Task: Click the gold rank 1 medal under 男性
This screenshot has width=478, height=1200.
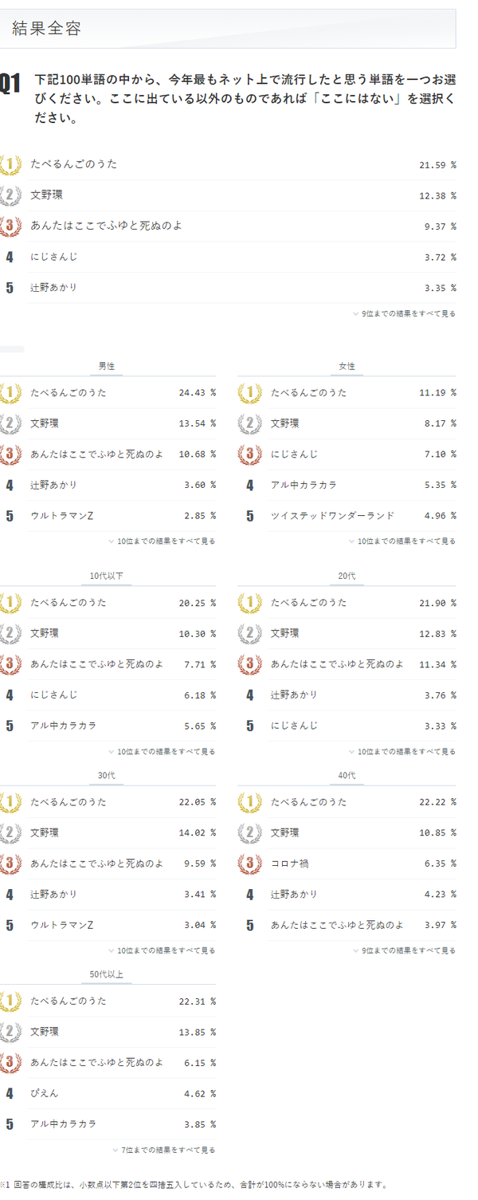Action: click(x=10, y=393)
